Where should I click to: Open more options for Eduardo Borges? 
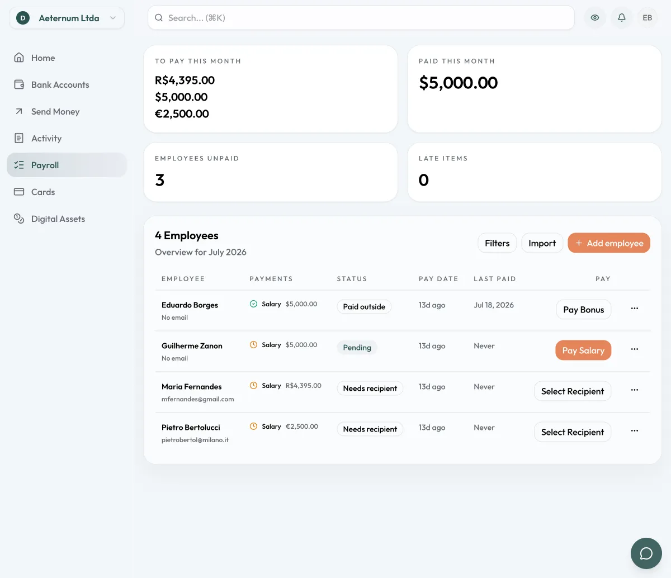635,309
